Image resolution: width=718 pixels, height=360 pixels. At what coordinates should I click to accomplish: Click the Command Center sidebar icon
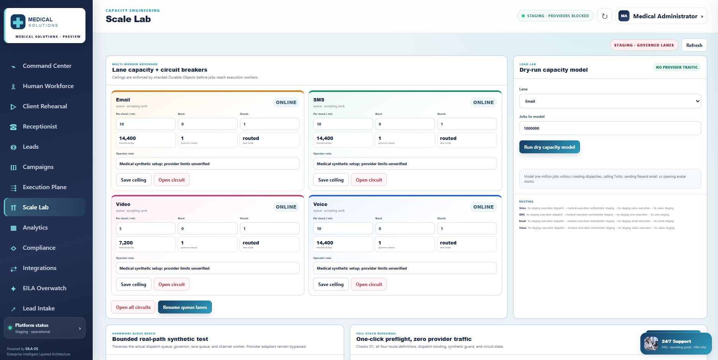[x=13, y=66]
